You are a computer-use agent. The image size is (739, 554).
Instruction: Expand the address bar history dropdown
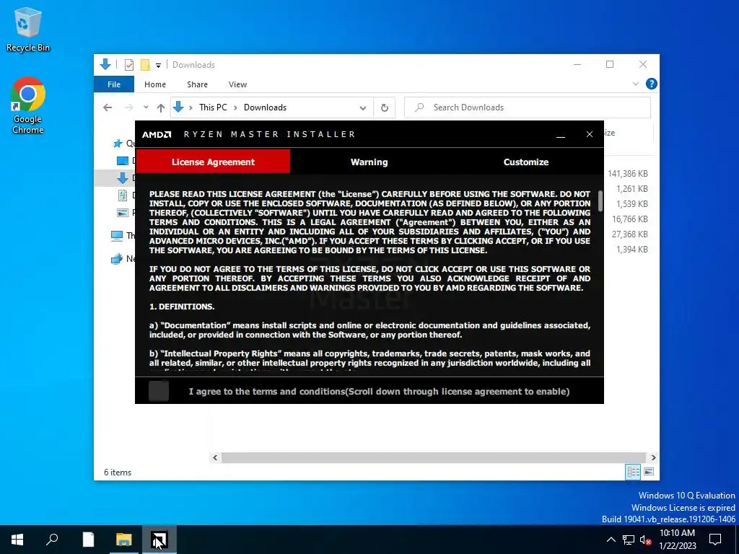coord(362,108)
